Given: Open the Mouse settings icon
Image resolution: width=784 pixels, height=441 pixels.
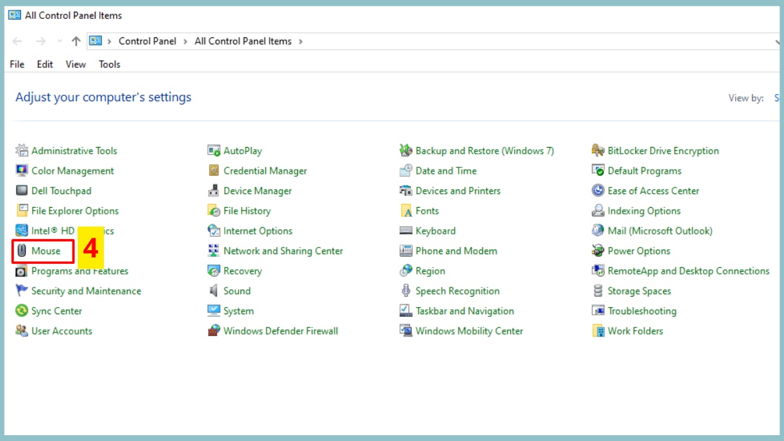Looking at the screenshot, I should 22,251.
